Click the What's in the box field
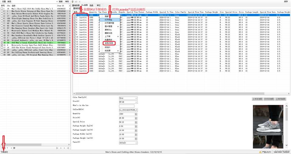This screenshot has height=154, width=291. (126, 106)
